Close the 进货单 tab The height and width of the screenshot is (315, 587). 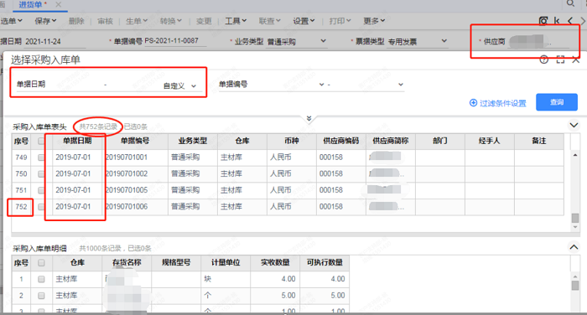(x=58, y=4)
